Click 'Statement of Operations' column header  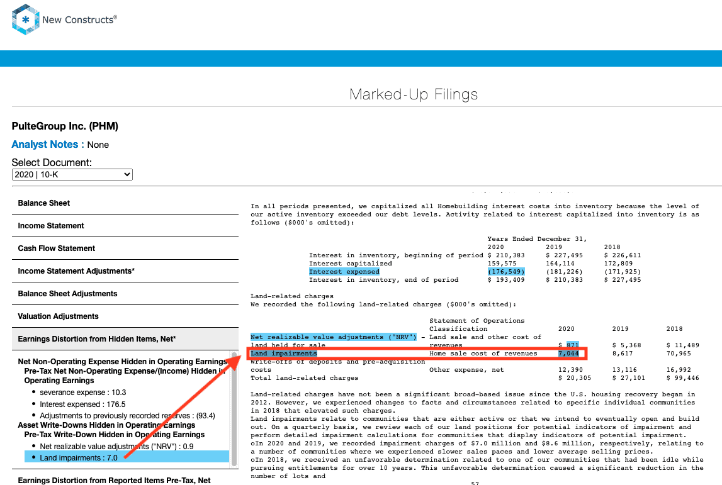[477, 321]
